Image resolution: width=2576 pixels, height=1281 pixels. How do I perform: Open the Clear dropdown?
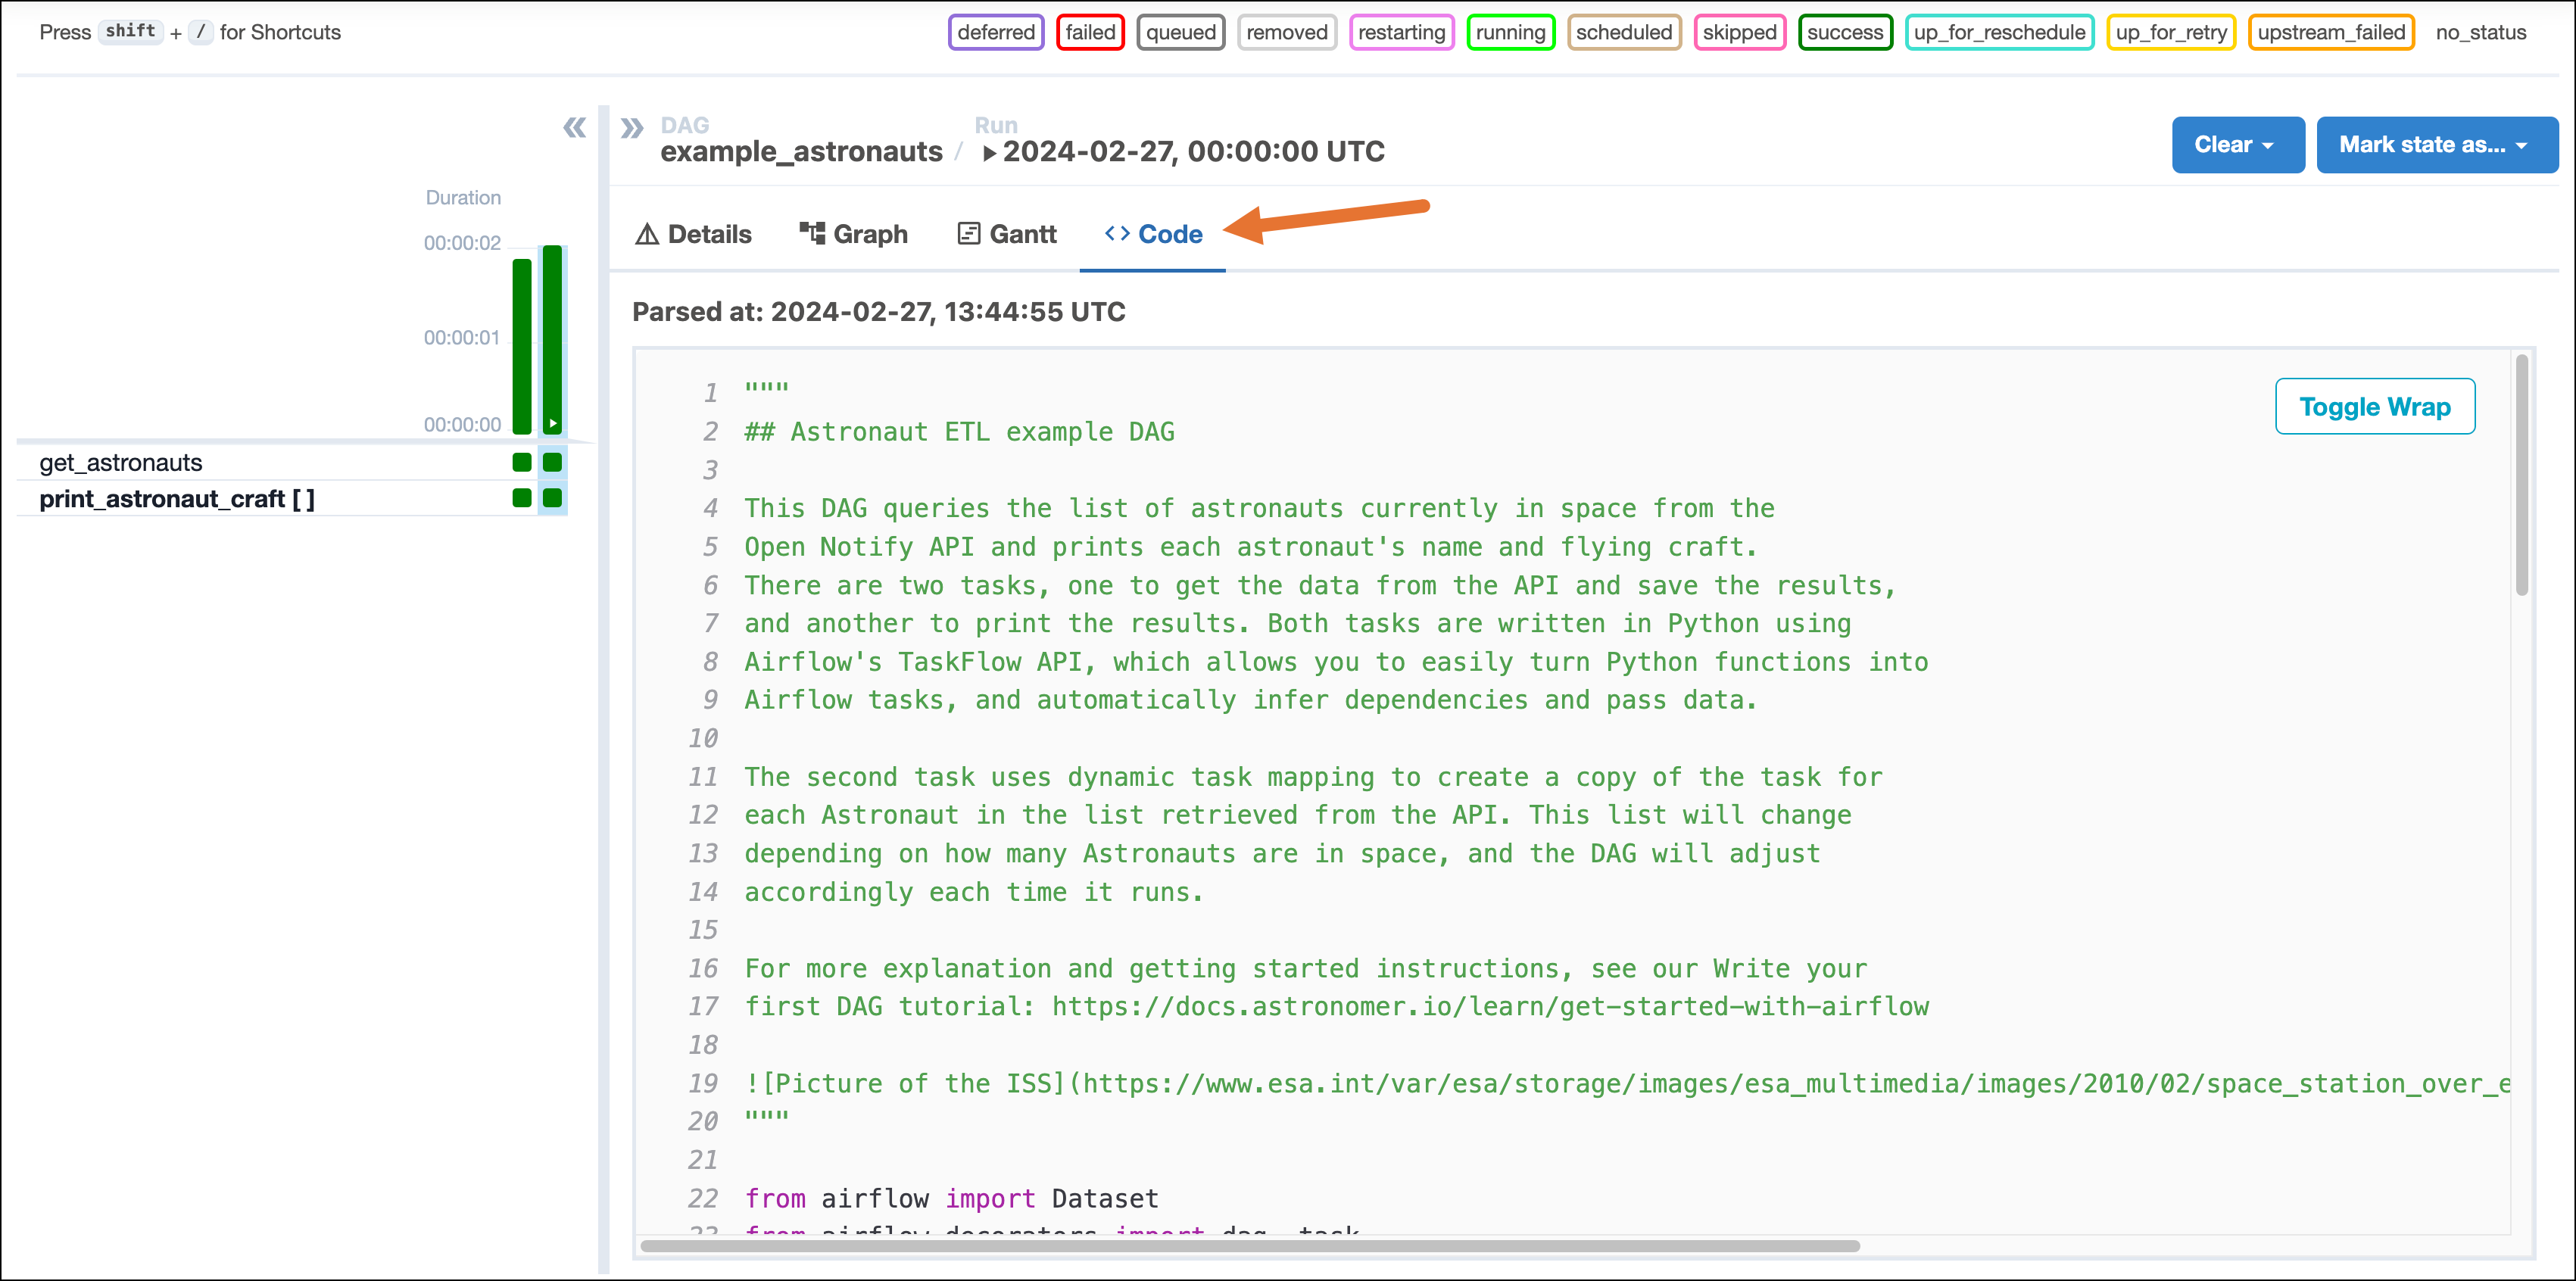[2238, 144]
